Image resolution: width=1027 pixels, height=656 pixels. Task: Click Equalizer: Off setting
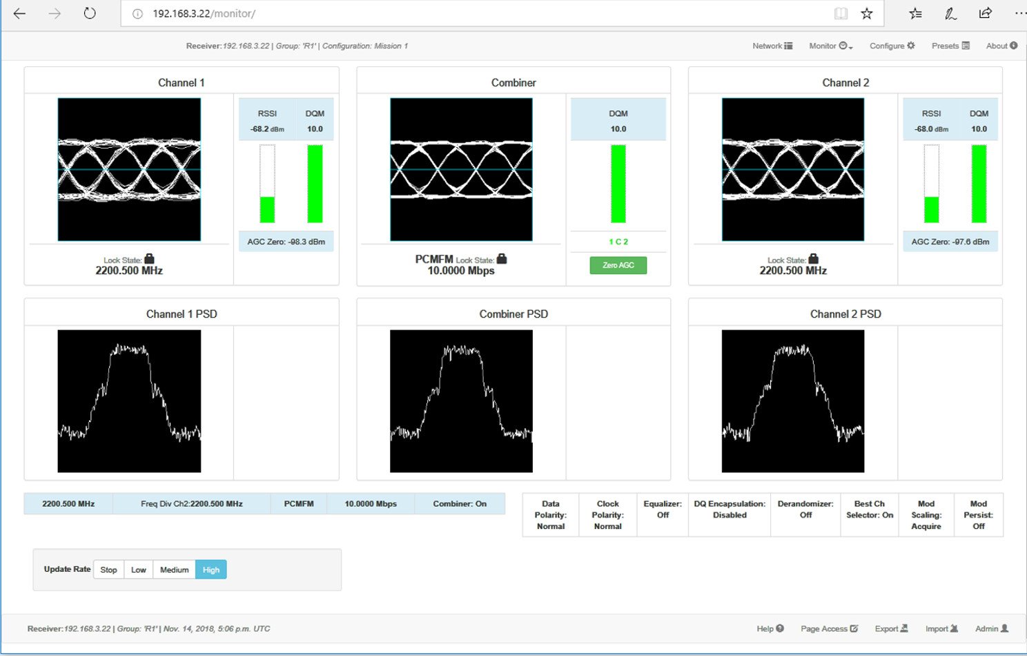tap(663, 514)
